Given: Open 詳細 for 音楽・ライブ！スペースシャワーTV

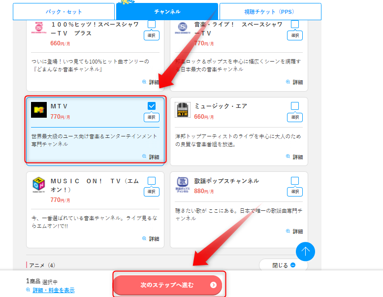Looking at the screenshot, I should [294, 82].
